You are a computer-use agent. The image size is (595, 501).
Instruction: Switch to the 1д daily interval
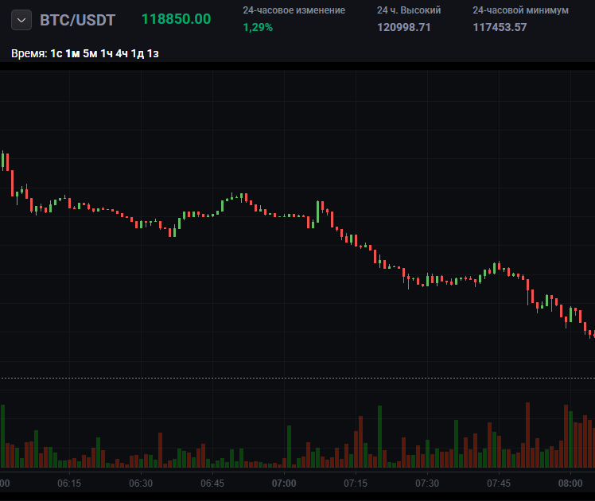point(138,53)
